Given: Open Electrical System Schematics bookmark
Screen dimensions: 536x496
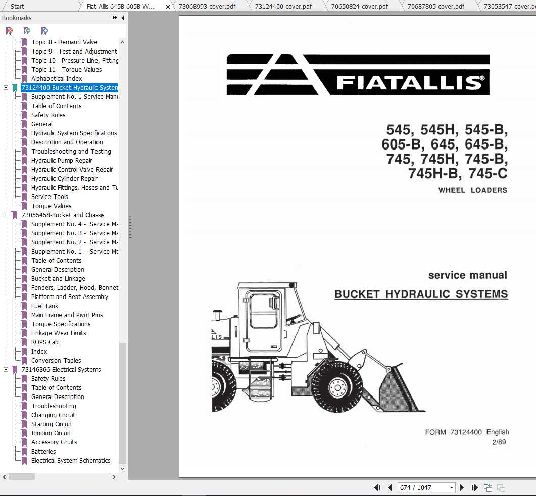Looking at the screenshot, I should pyautogui.click(x=71, y=461).
